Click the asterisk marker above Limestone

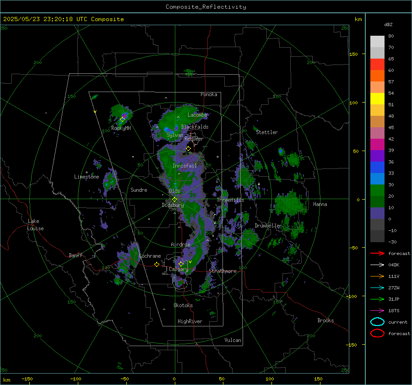[x=87, y=173]
